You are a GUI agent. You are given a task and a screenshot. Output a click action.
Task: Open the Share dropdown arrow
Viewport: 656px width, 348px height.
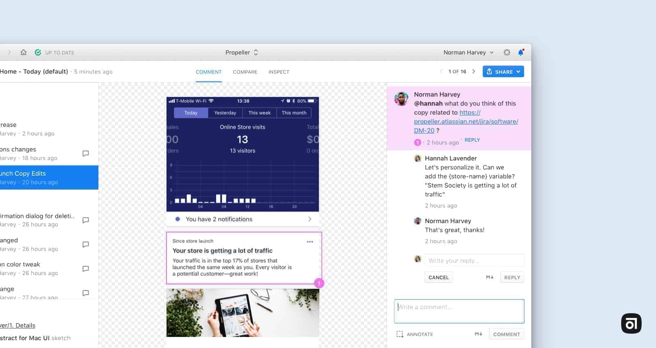(x=518, y=72)
